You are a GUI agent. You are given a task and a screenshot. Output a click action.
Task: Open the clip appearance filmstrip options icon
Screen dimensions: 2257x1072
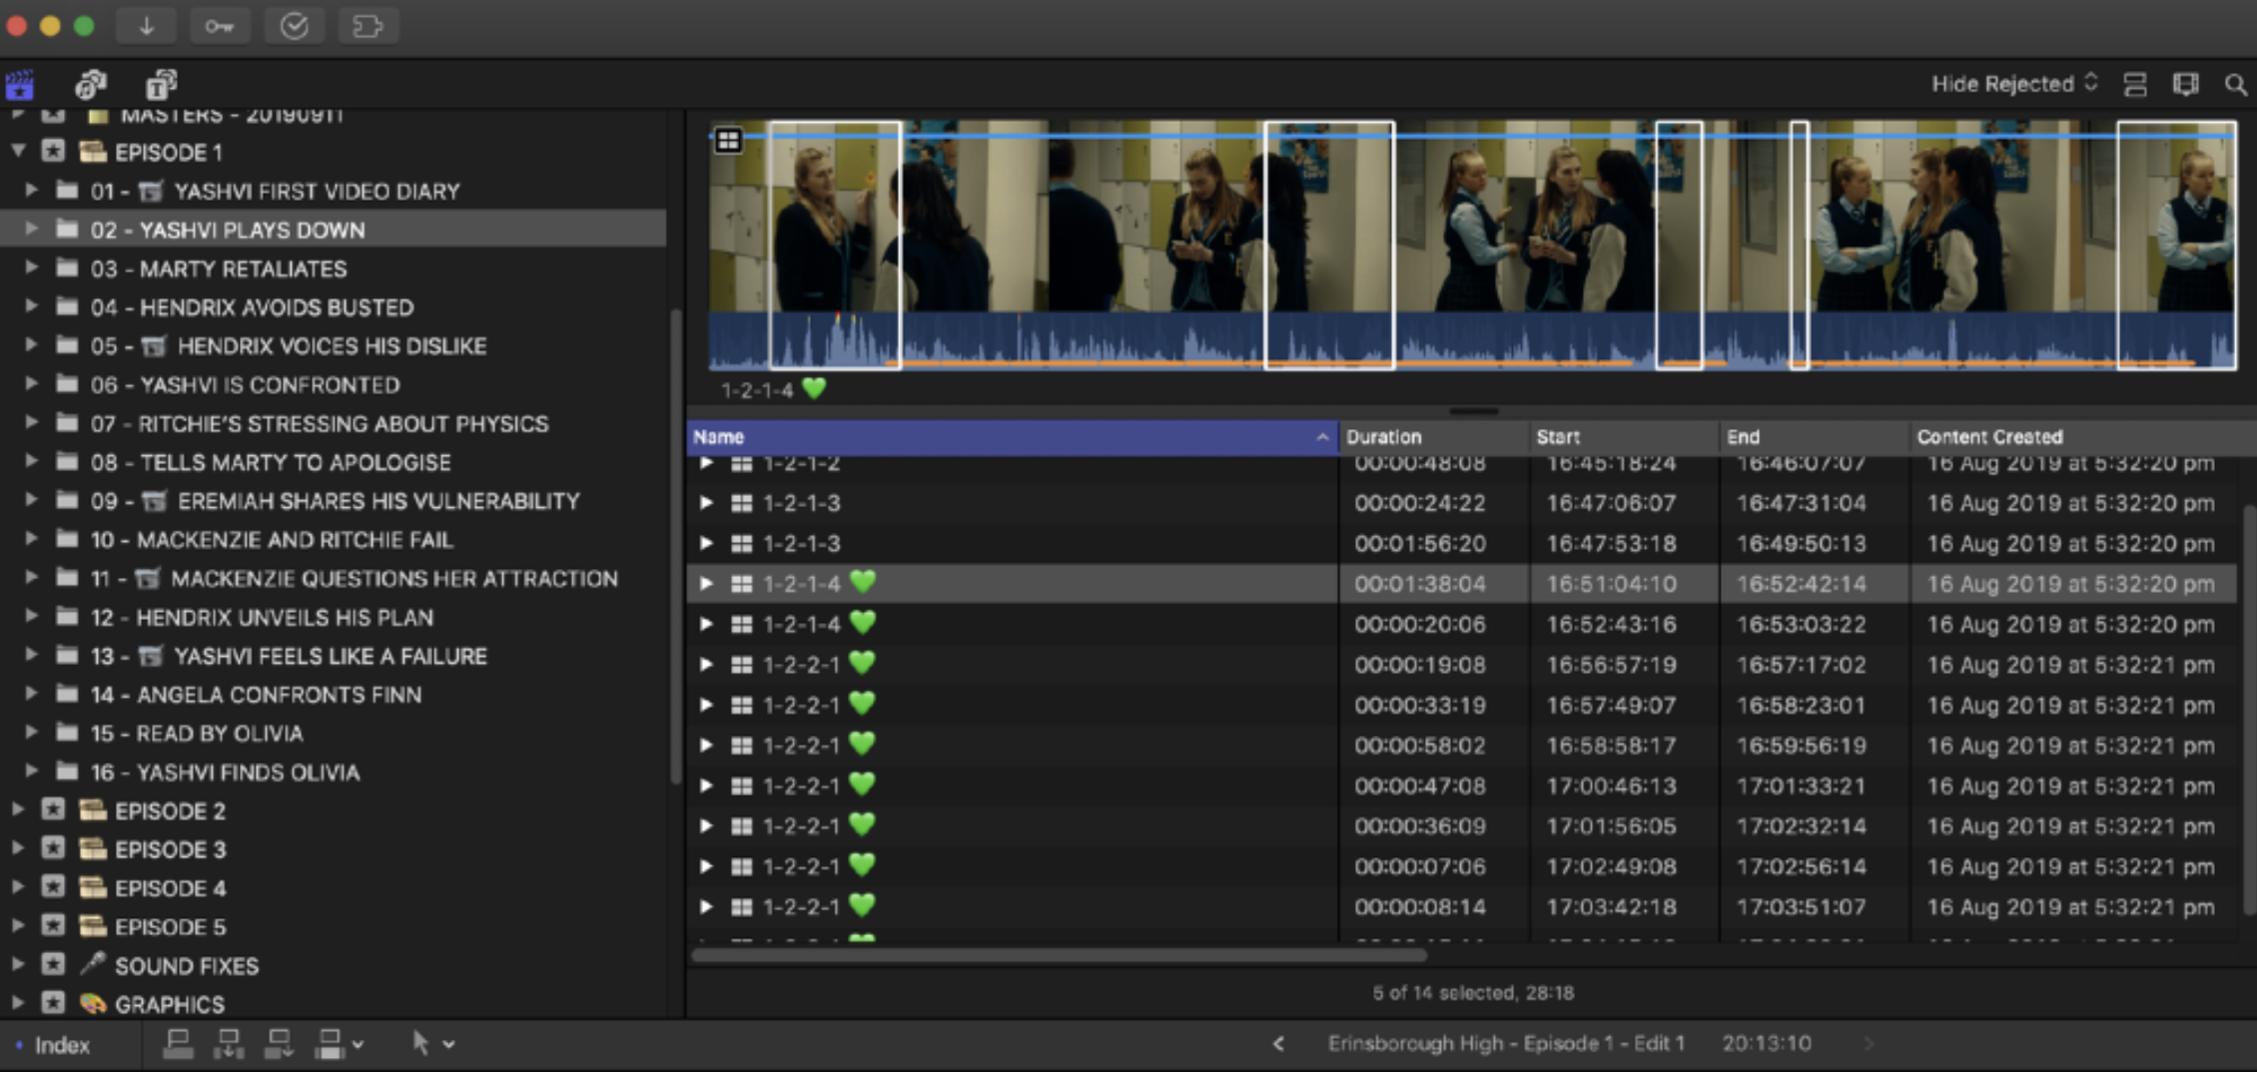2185,85
